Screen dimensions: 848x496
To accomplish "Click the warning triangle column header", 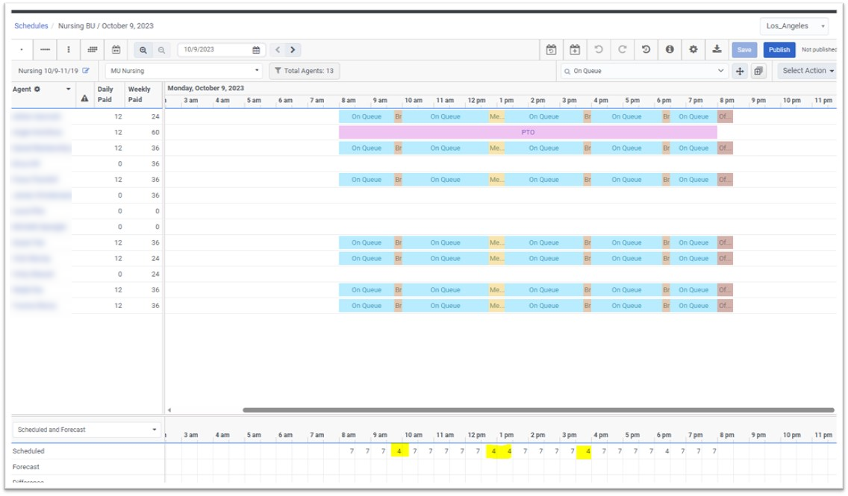I will 84,98.
